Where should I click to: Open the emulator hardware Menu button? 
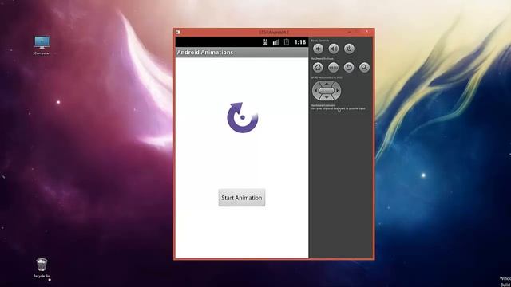[x=334, y=67]
